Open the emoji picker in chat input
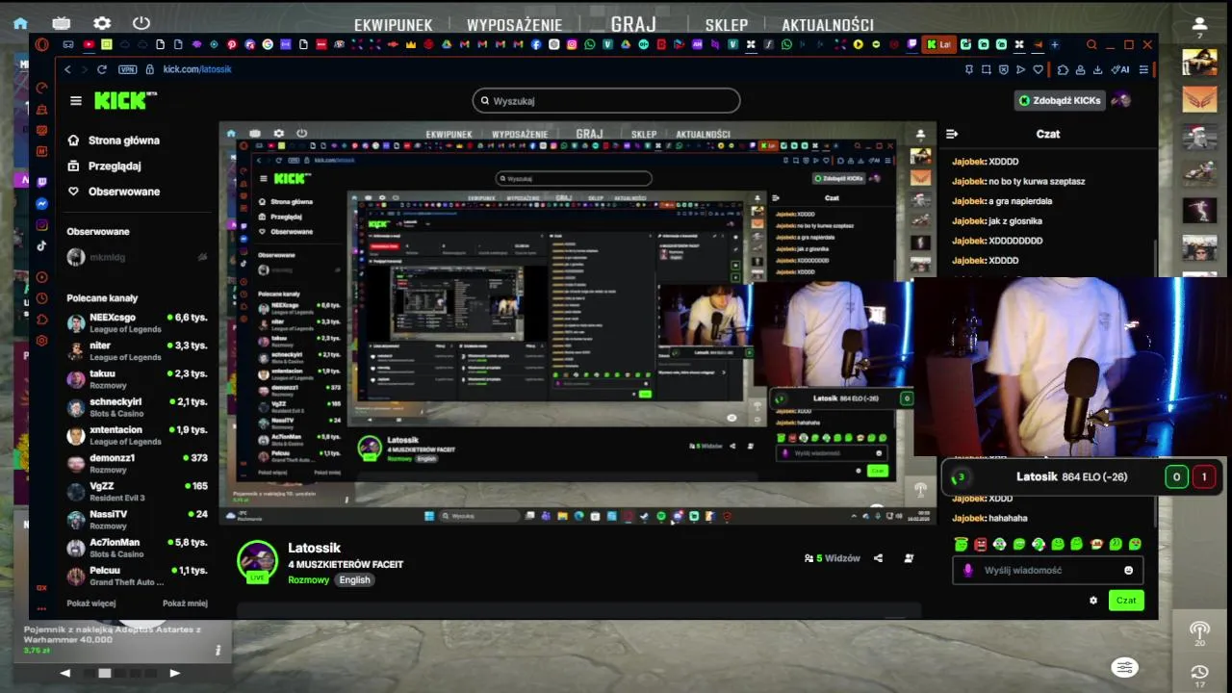This screenshot has width=1232, height=693. coord(1129,571)
